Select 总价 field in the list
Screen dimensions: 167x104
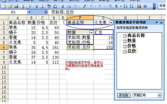pyautogui.click(x=132, y=51)
